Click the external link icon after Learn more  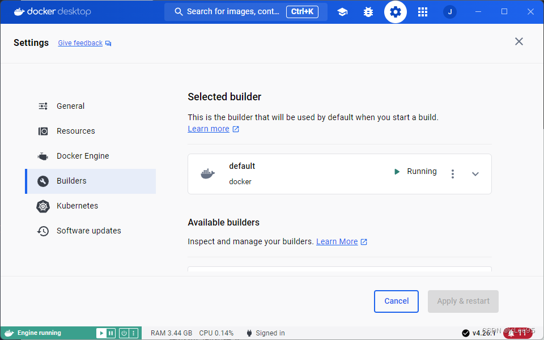(236, 129)
